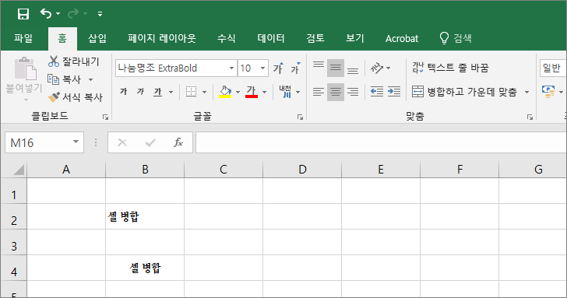Open the 맞춤 group dialog launcher
Screen dimensions: 567x298
(530, 117)
